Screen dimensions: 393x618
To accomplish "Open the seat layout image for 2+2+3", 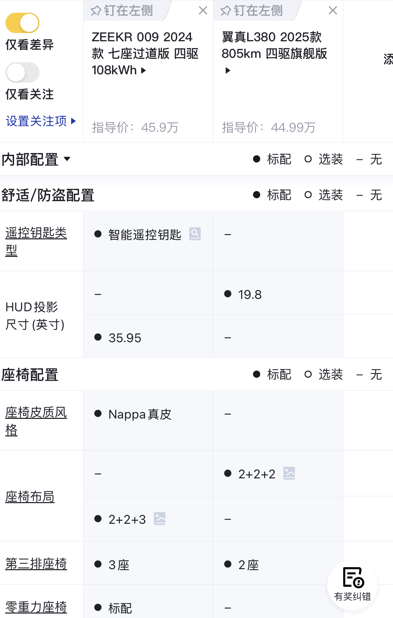I will pos(160,519).
